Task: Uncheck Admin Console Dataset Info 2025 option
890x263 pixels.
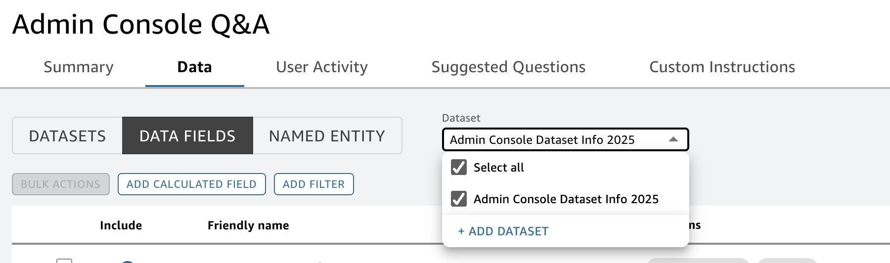Action: pos(459,199)
